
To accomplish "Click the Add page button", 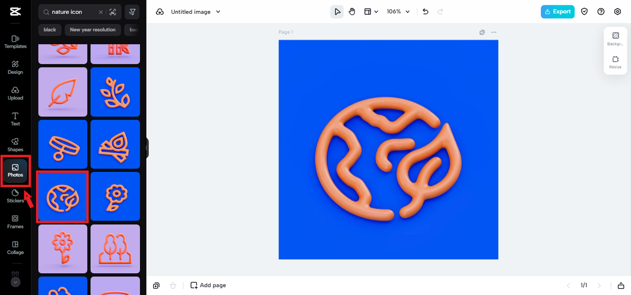I will [x=208, y=286].
